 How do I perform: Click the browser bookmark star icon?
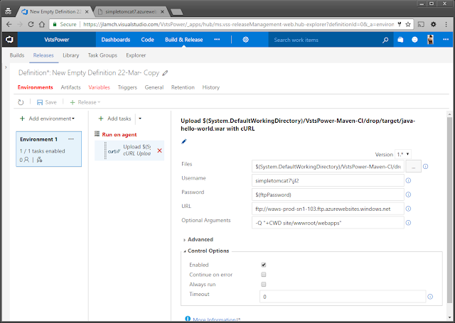pyautogui.click(x=407, y=24)
